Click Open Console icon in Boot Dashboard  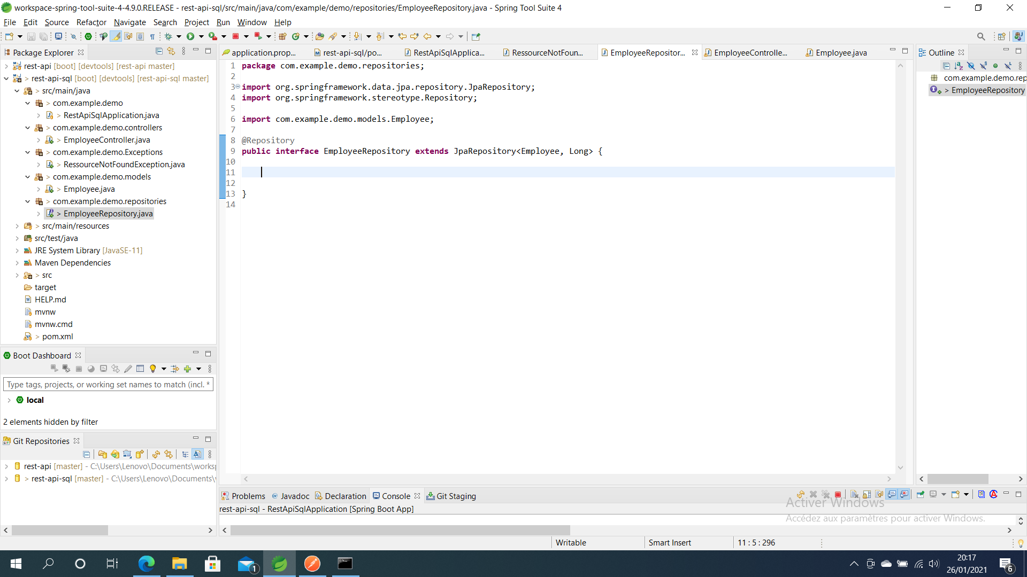point(103,369)
